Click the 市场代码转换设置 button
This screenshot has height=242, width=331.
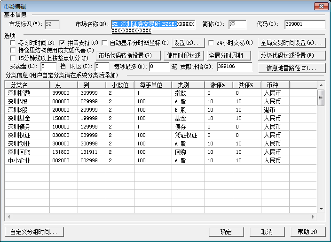pyautogui.click(x=128, y=55)
